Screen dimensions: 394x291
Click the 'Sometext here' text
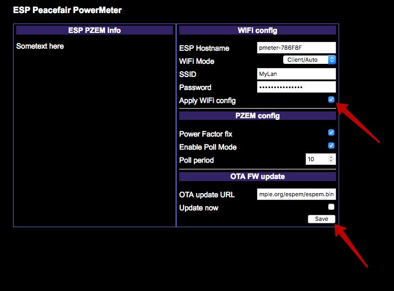[x=40, y=46]
